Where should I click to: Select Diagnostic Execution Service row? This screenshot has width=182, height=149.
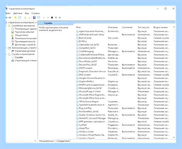point(123,71)
